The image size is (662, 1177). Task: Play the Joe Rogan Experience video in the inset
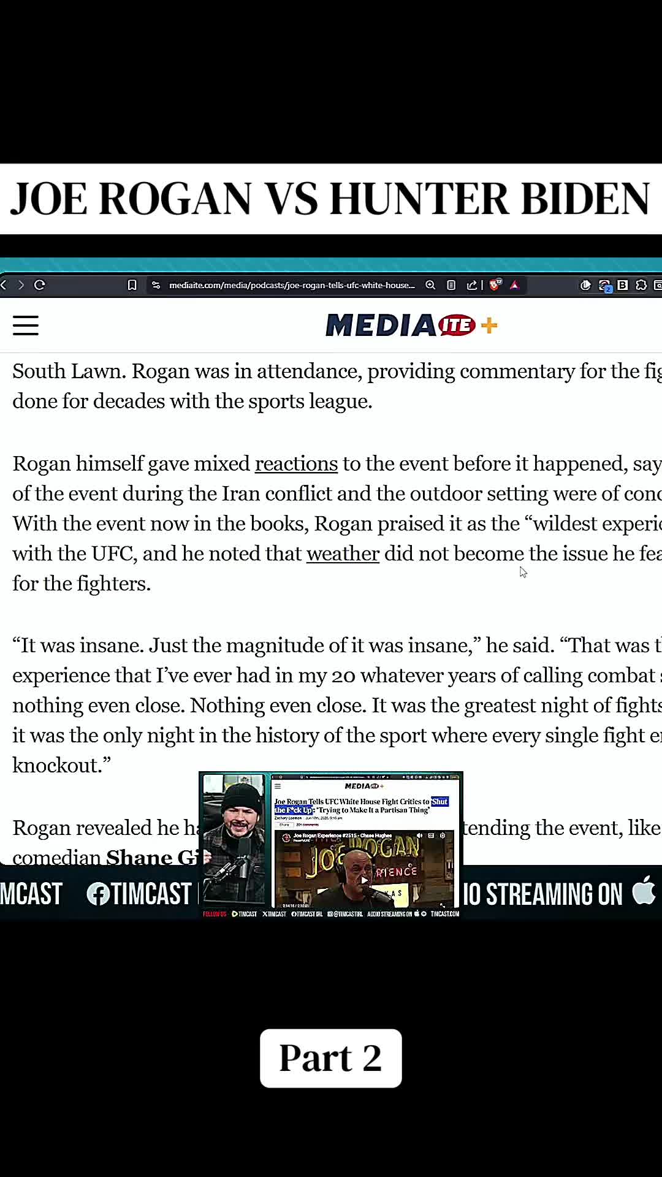[365, 880]
